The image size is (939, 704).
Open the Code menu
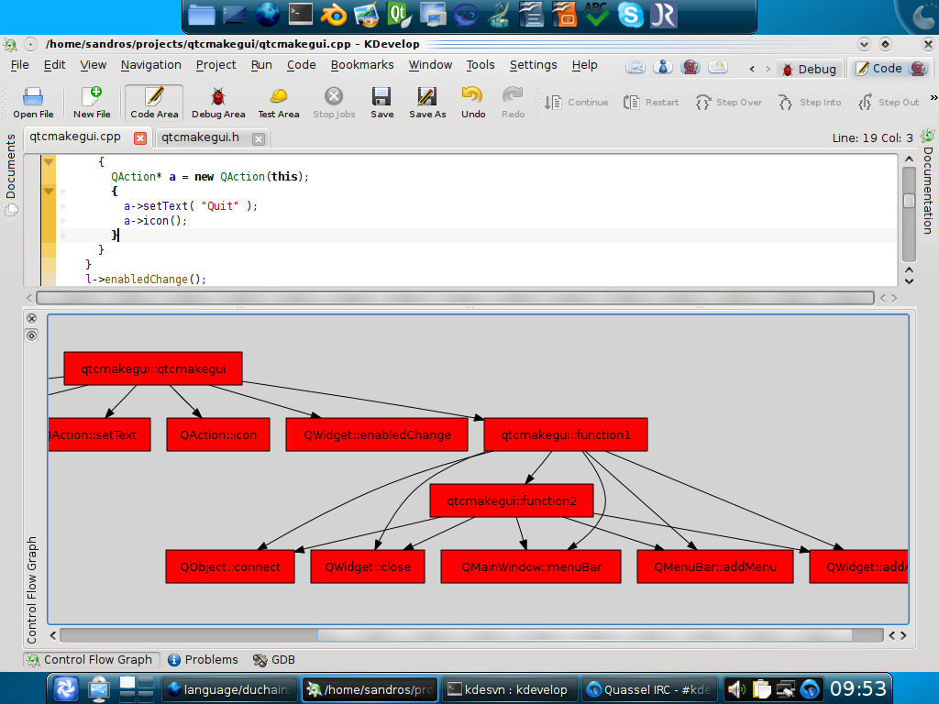coord(301,65)
